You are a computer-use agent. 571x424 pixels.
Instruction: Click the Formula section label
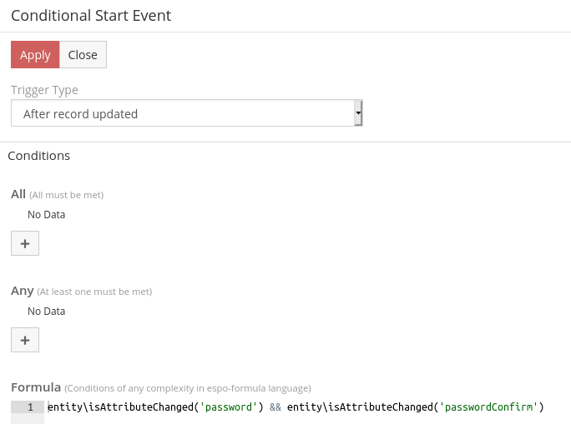pos(36,387)
